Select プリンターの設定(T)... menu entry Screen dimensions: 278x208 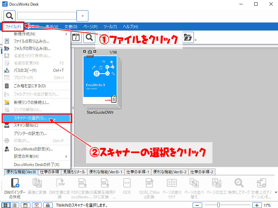coord(37,134)
